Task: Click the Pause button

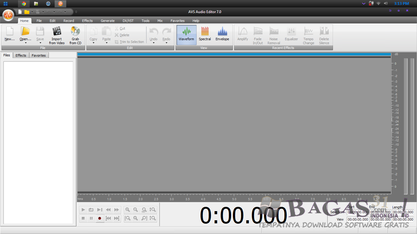Action: (91, 218)
